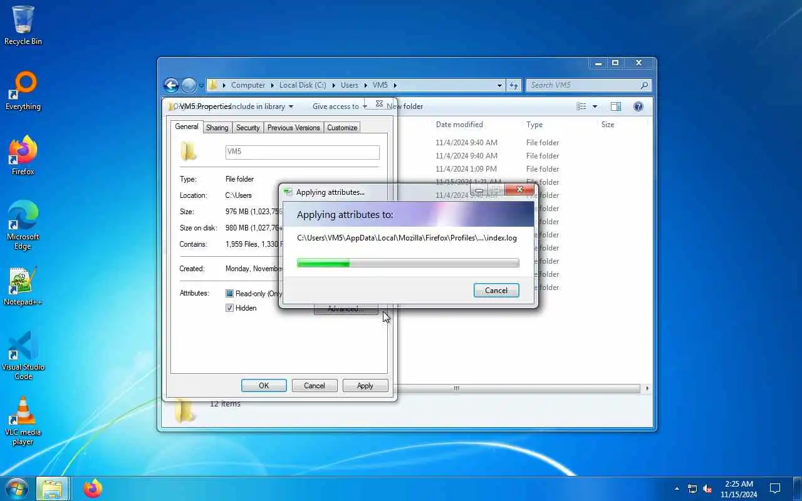Change the view with the views icon
Viewport: 802px width, 501px height.
click(x=581, y=106)
